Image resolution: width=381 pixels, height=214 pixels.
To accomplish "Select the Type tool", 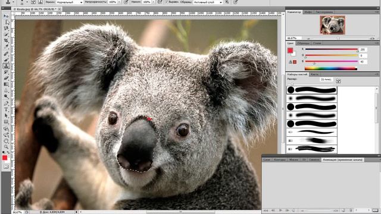I will 6,109.
